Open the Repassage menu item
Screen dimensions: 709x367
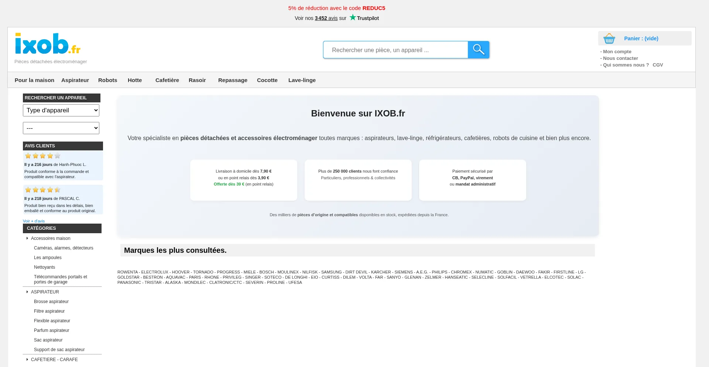tap(233, 80)
